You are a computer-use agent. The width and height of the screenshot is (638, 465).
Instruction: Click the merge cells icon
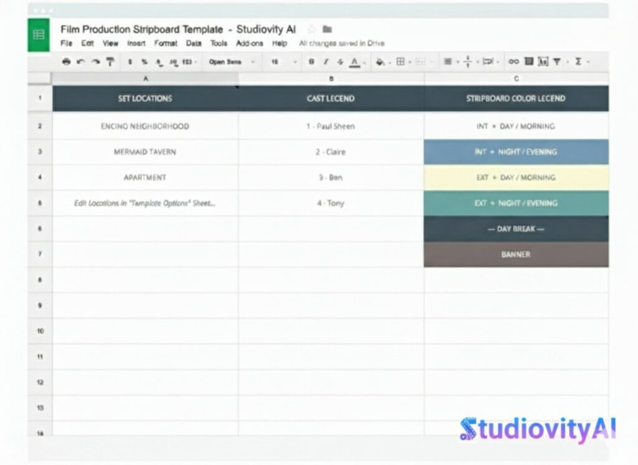[x=421, y=62]
